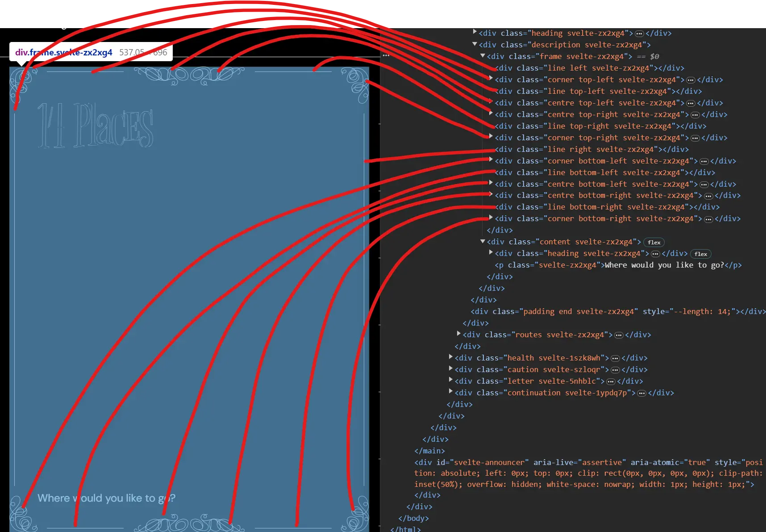
Task: Select the "line left" div row
Action: pyautogui.click(x=590, y=68)
